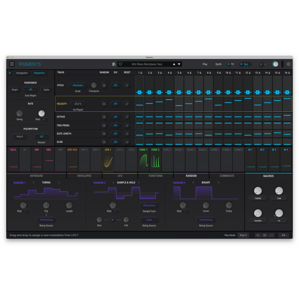
Task: Click Pitch track reset cycle icon
Action: coord(127,85)
